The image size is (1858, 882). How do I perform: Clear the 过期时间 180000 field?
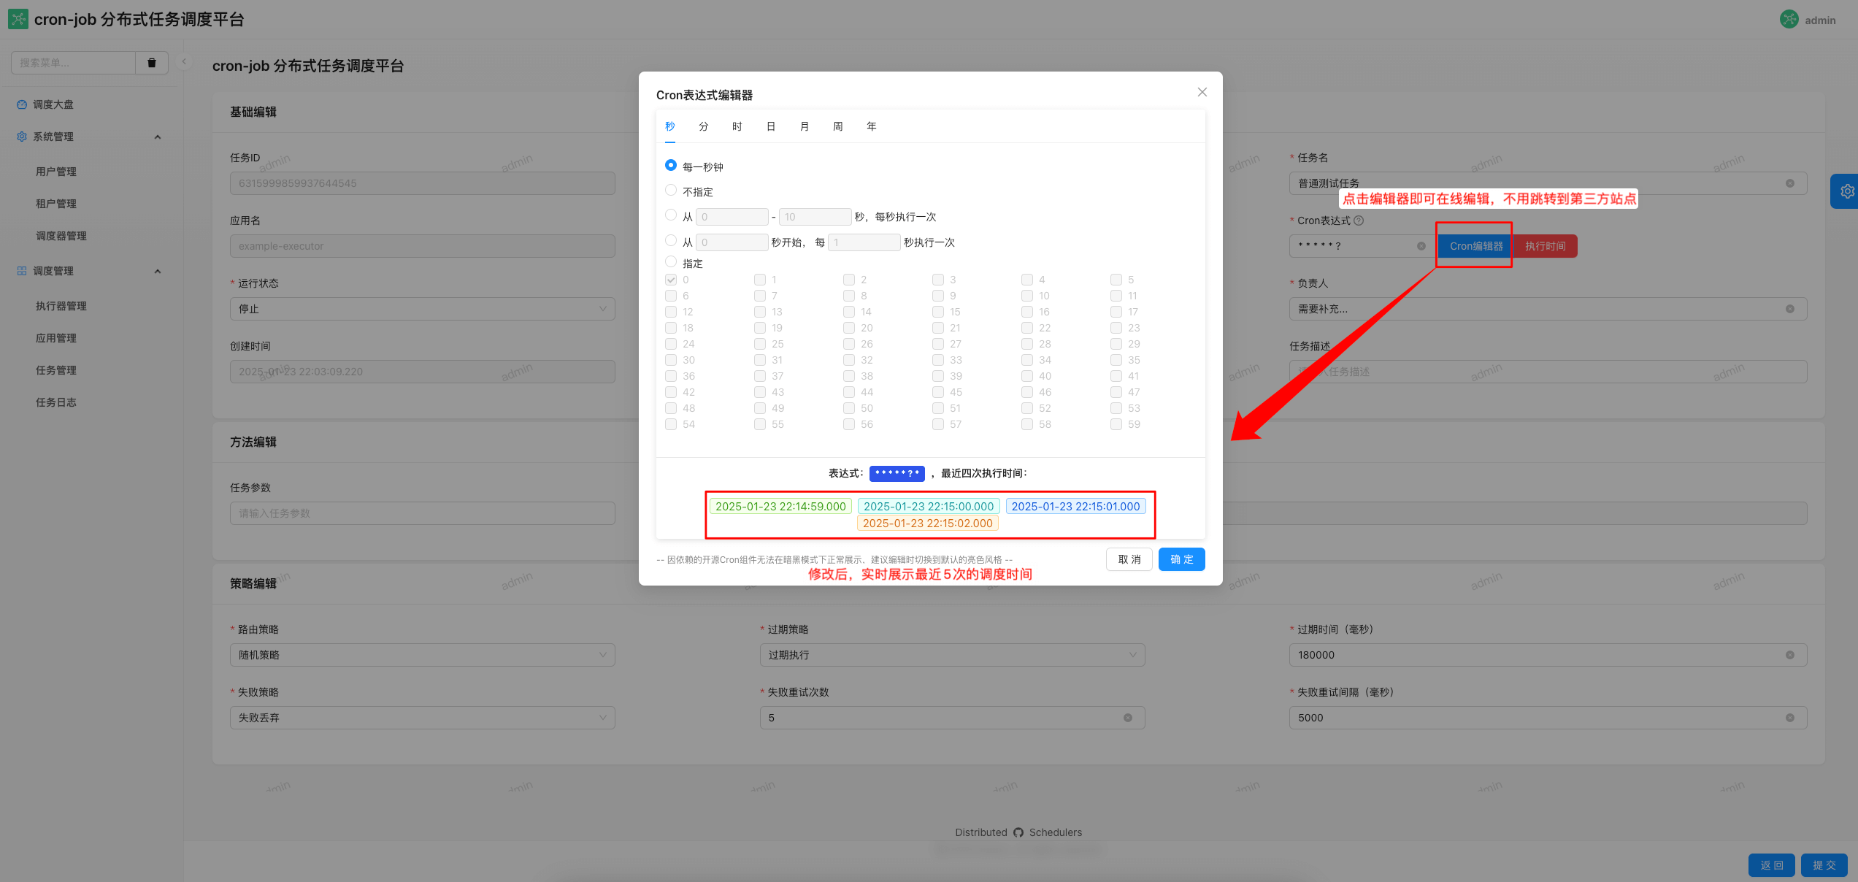1790,655
